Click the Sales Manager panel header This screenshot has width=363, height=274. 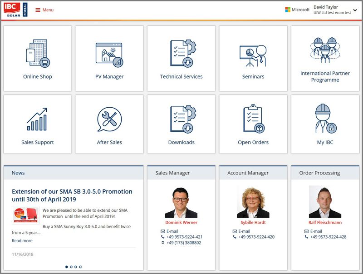coord(181,173)
